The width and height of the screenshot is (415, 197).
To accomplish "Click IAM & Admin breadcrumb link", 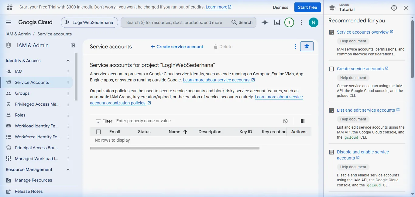I will (18, 34).
